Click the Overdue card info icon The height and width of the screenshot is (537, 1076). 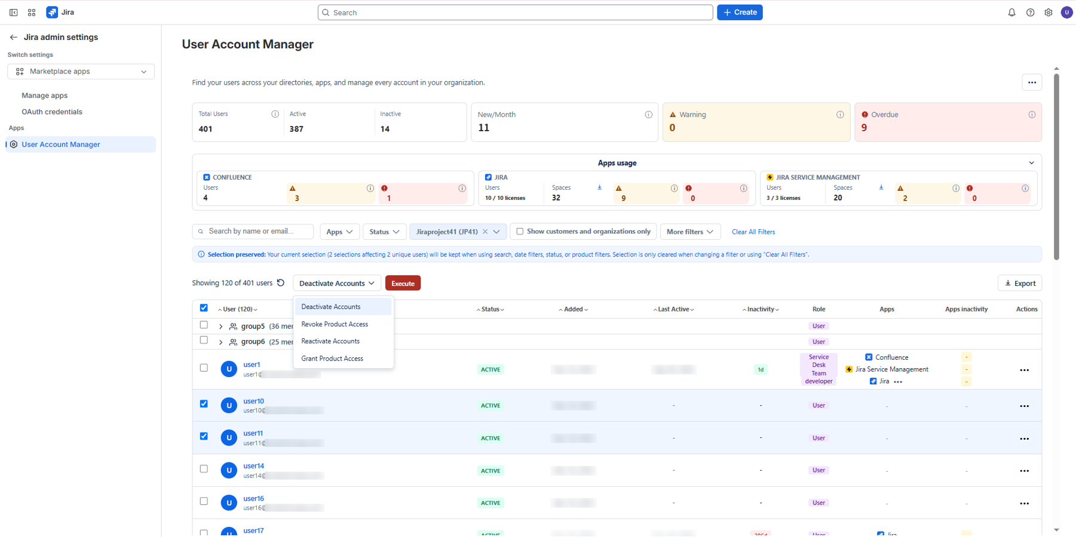1032,115
